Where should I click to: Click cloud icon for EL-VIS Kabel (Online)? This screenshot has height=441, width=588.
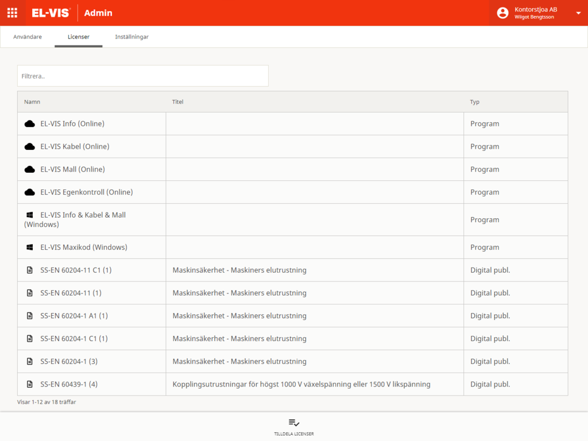click(30, 146)
